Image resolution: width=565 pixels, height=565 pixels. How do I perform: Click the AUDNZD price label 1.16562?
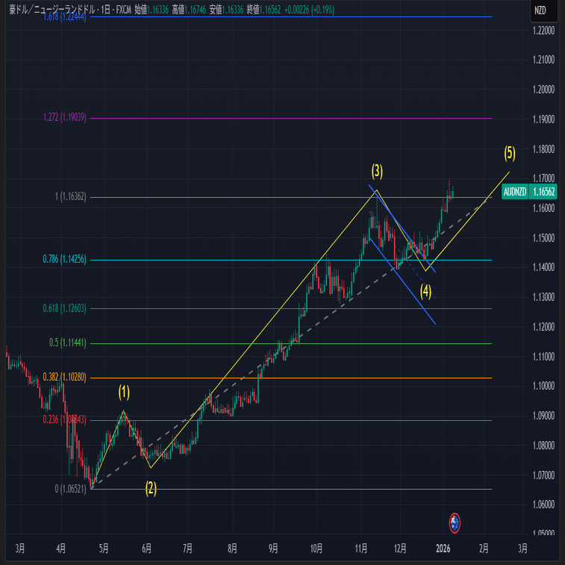529,191
